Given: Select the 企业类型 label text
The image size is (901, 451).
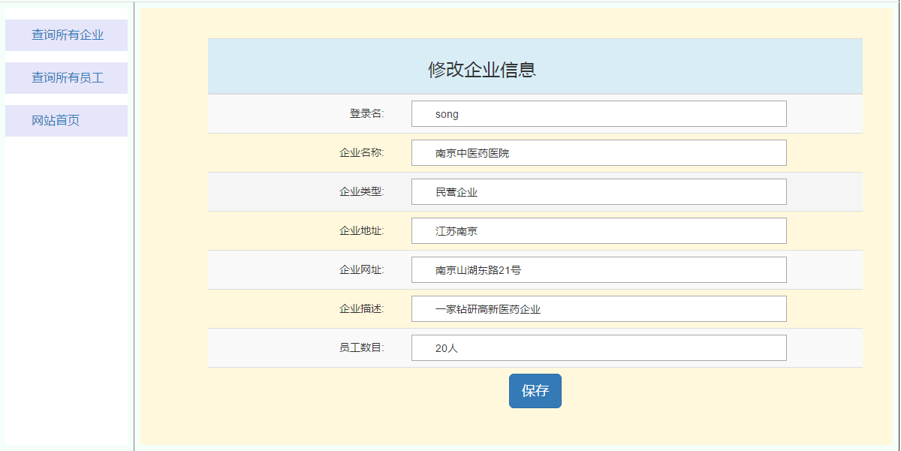Looking at the screenshot, I should (x=361, y=192).
